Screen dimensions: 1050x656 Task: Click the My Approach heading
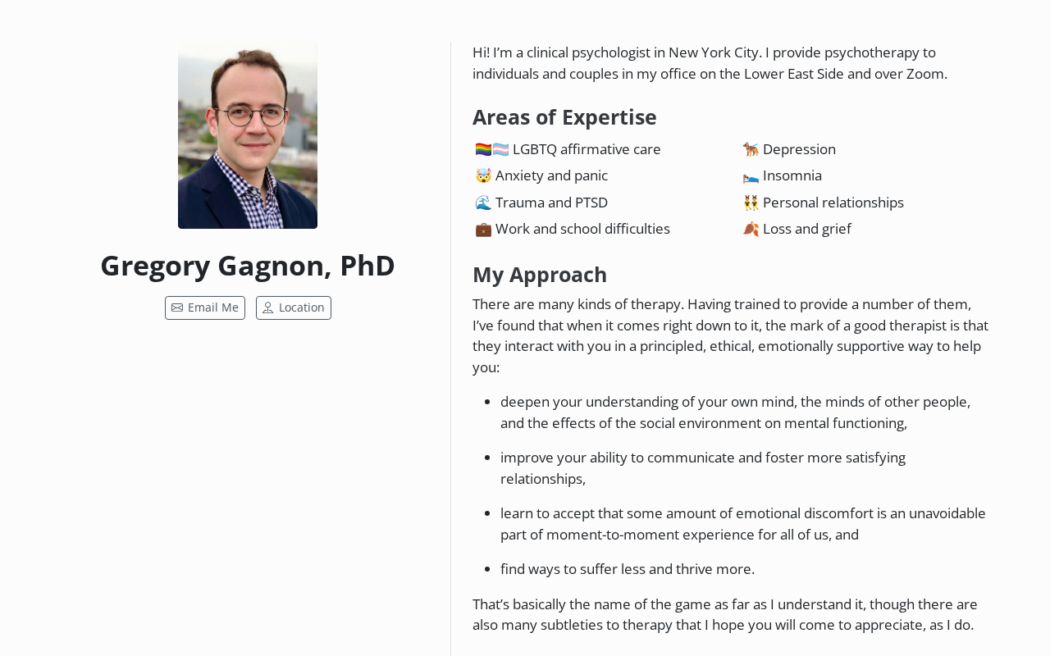coord(540,275)
